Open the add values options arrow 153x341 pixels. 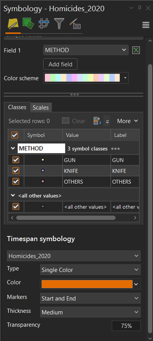click(107, 121)
